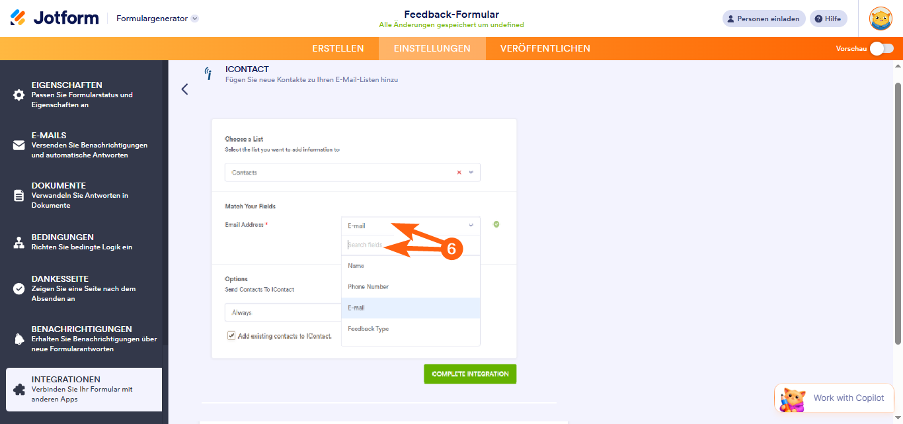Click the back arrow beside iContact
Screen dimensions: 903x424
[x=184, y=89]
